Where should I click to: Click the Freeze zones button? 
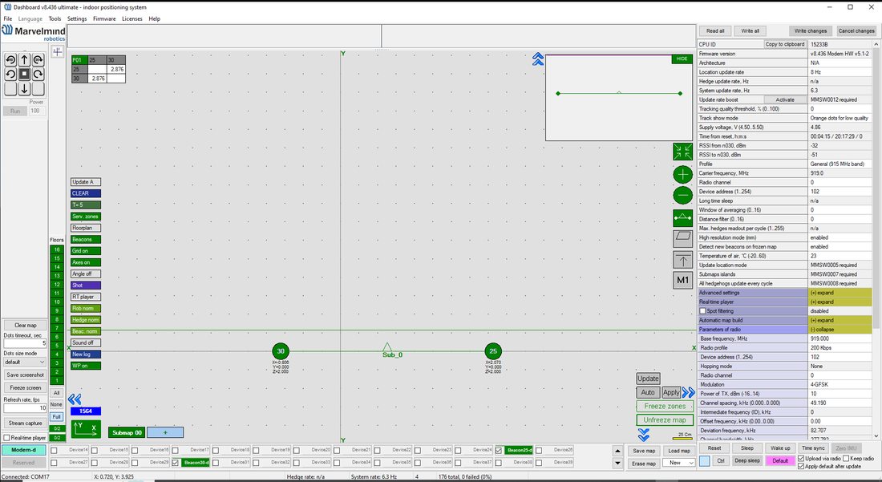[x=665, y=406]
